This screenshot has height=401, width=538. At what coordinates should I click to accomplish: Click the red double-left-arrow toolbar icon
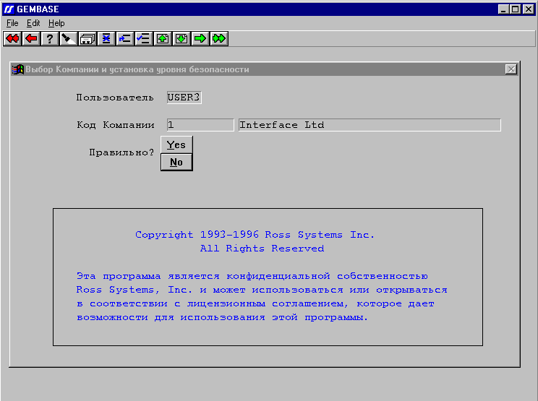[x=12, y=38]
